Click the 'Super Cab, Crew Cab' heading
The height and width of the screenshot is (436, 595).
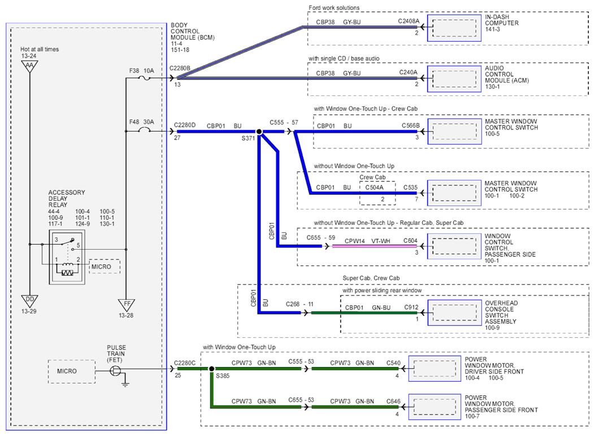[x=371, y=278]
